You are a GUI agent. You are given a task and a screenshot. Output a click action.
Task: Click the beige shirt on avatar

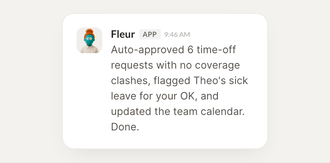89,49
